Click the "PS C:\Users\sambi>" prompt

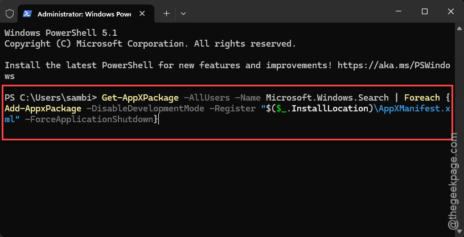pos(51,98)
